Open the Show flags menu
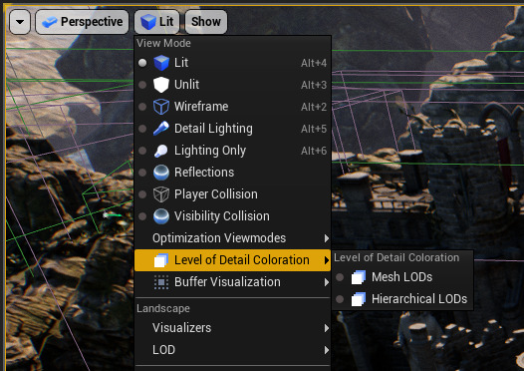524x371 pixels. (x=206, y=22)
